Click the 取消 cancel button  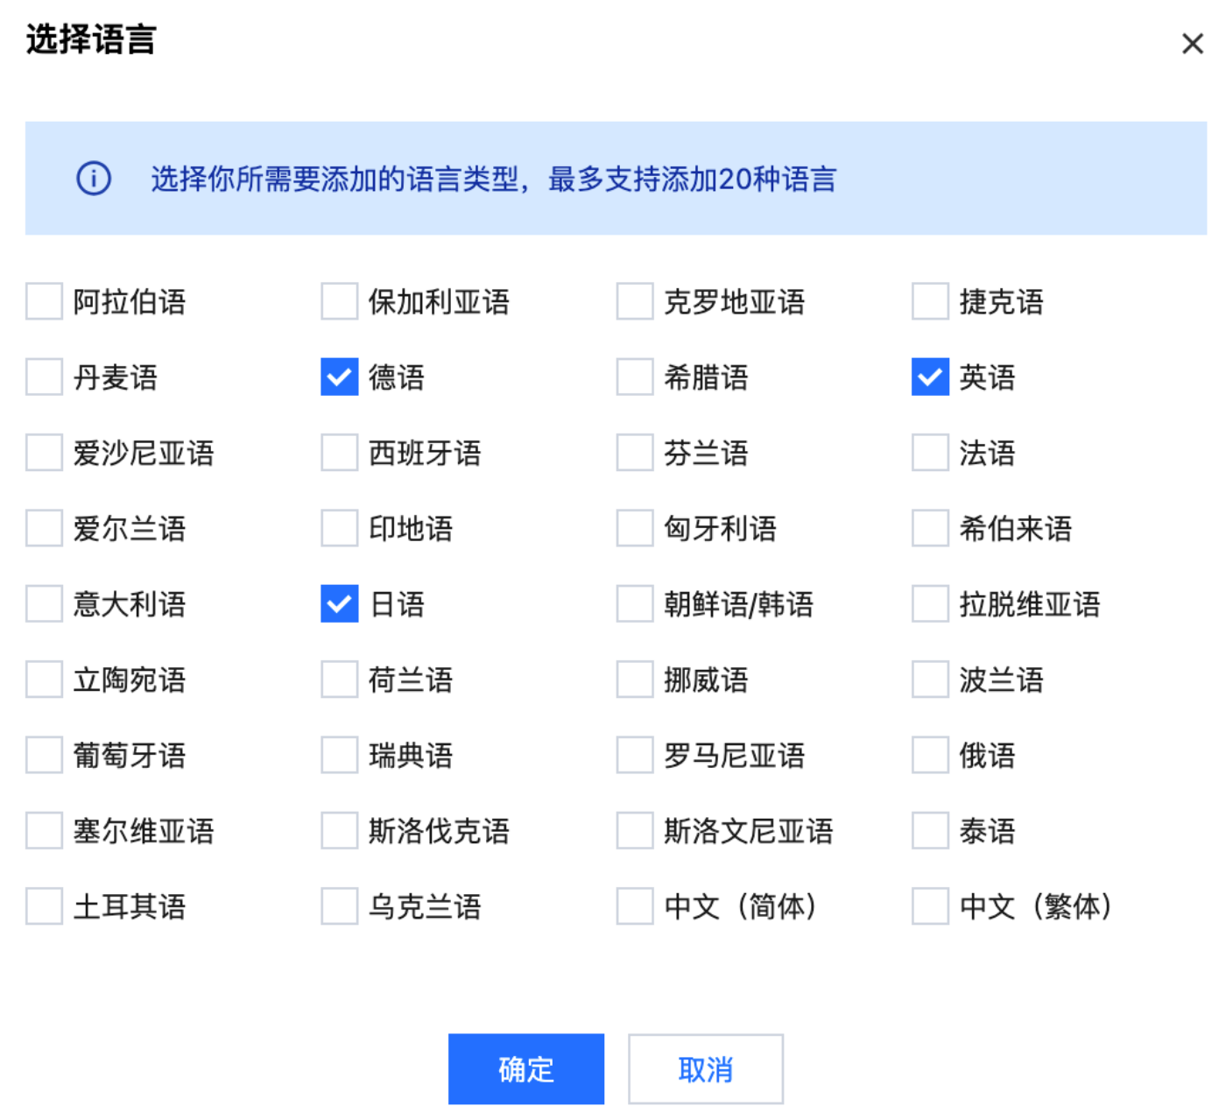pos(705,1069)
